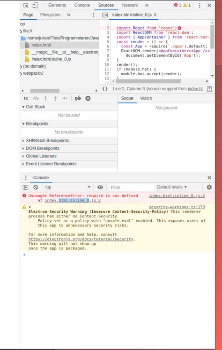Collapse the file:// tree node
The height and width of the screenshot is (350, 222).
pos(21,31)
